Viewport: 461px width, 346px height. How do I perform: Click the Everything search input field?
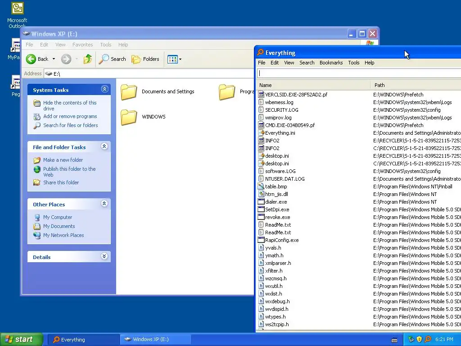(x=359, y=73)
